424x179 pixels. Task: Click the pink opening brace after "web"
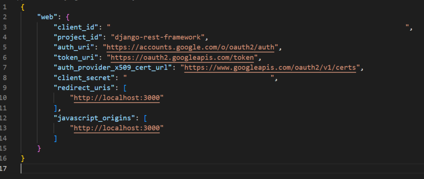click(67, 17)
